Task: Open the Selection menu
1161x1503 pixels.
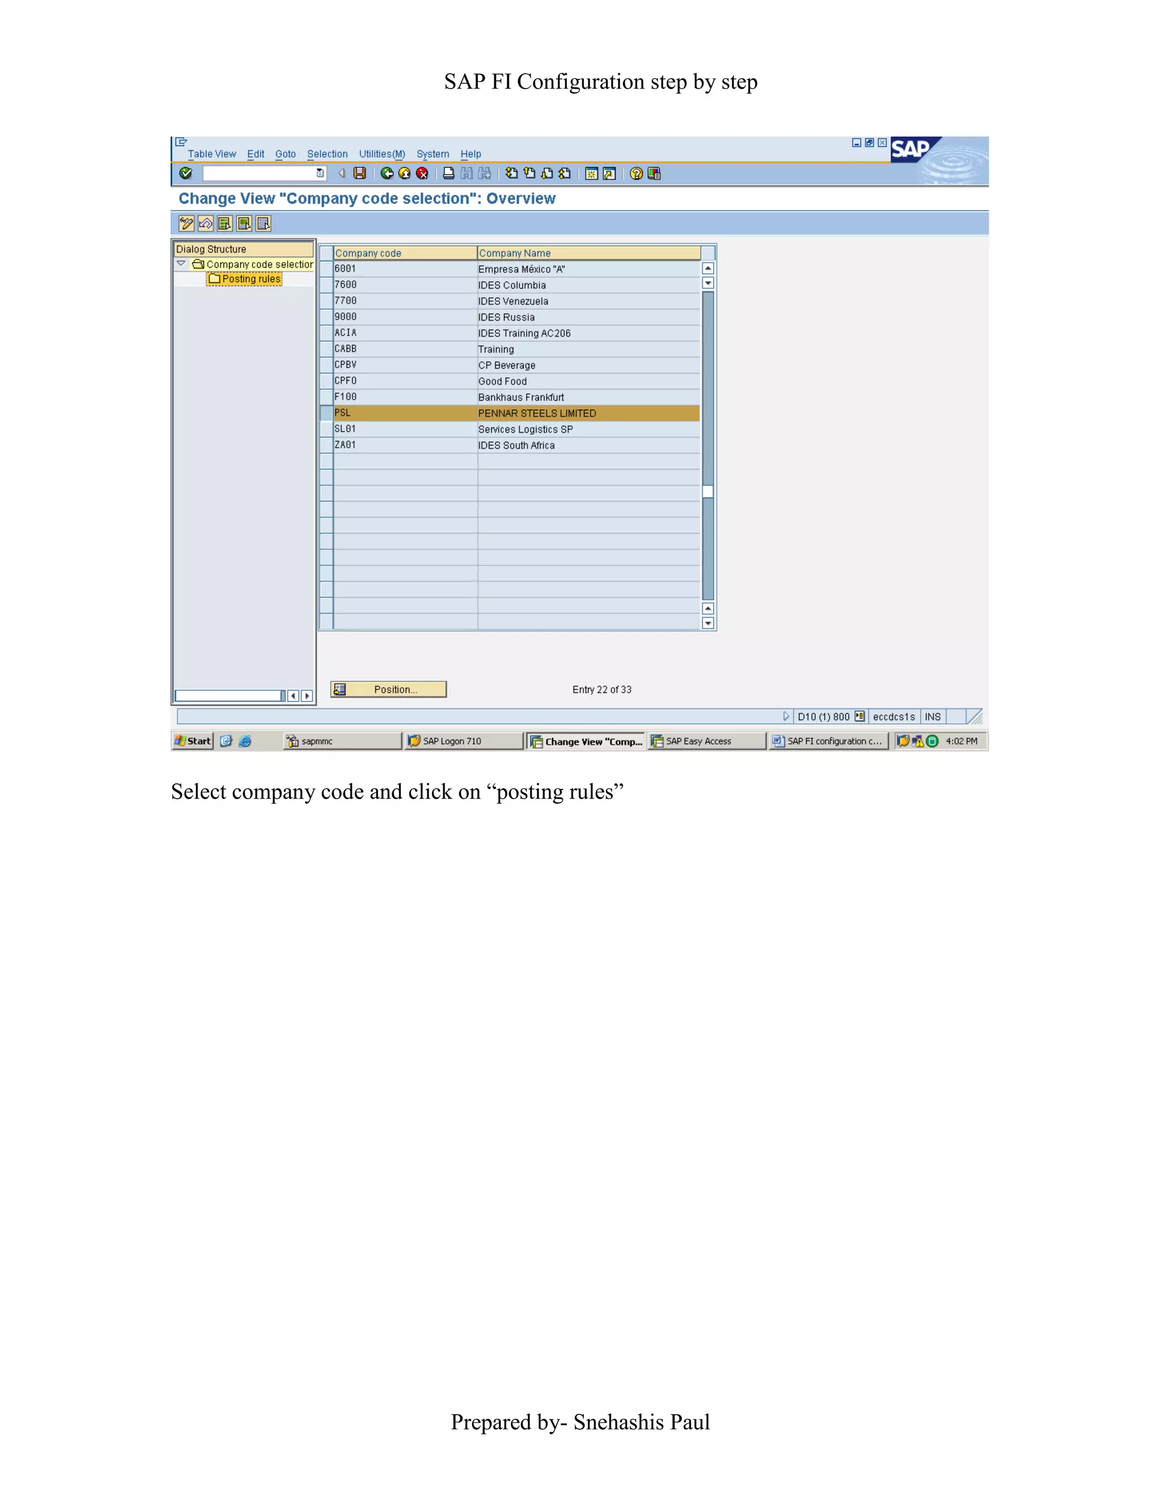Action: click(328, 154)
